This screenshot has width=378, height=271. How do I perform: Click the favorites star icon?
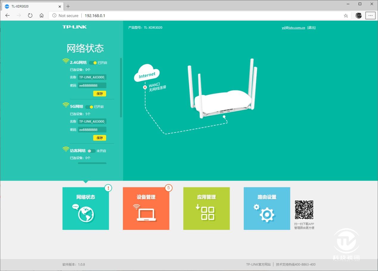coord(346,16)
